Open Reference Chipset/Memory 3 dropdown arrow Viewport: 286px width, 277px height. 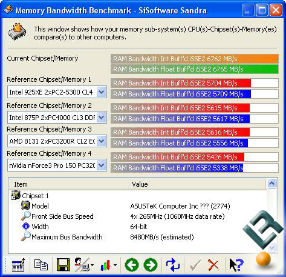(102, 141)
